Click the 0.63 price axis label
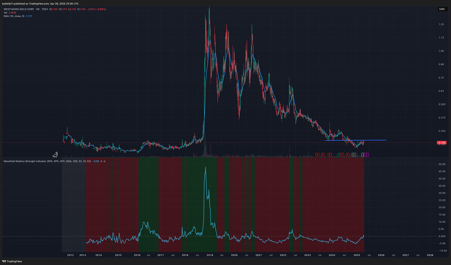The width and height of the screenshot is (451, 265). click(441, 91)
